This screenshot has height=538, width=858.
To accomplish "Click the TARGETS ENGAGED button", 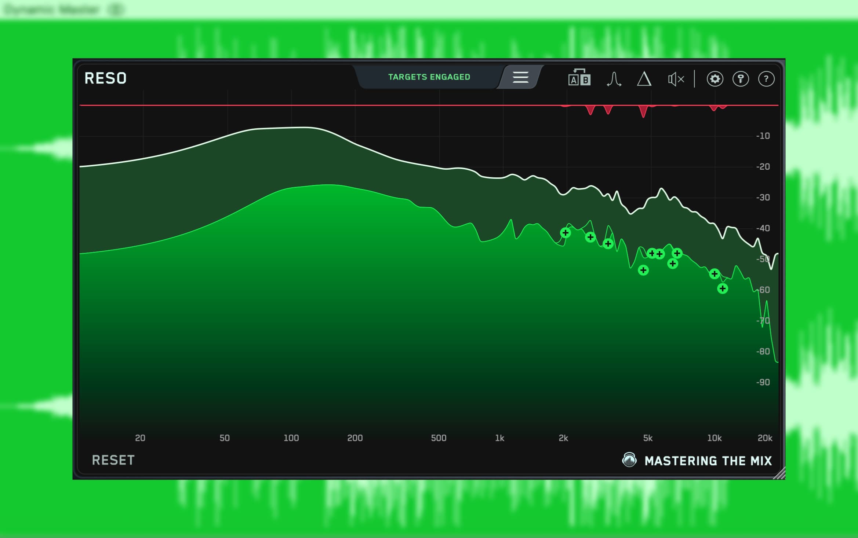I will point(429,77).
